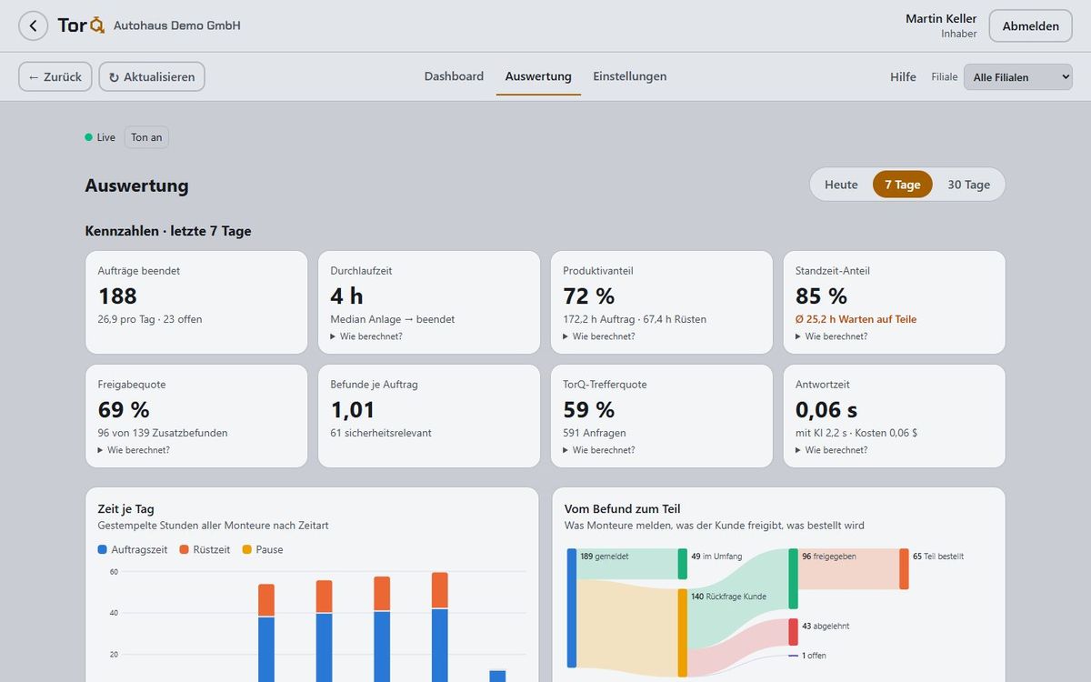
Task: Refresh data with the Aktualisieren button
Action: pyautogui.click(x=152, y=76)
